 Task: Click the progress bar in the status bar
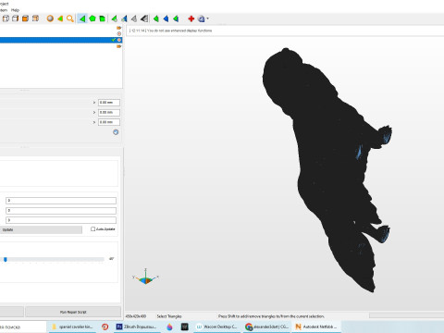pos(407,315)
